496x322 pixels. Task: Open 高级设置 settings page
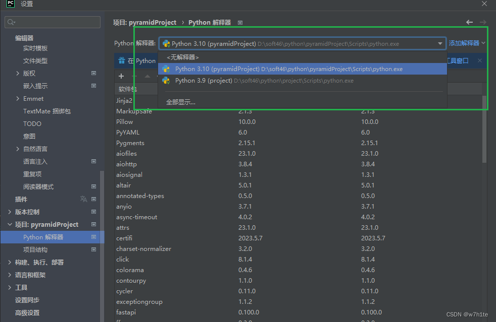click(x=27, y=313)
